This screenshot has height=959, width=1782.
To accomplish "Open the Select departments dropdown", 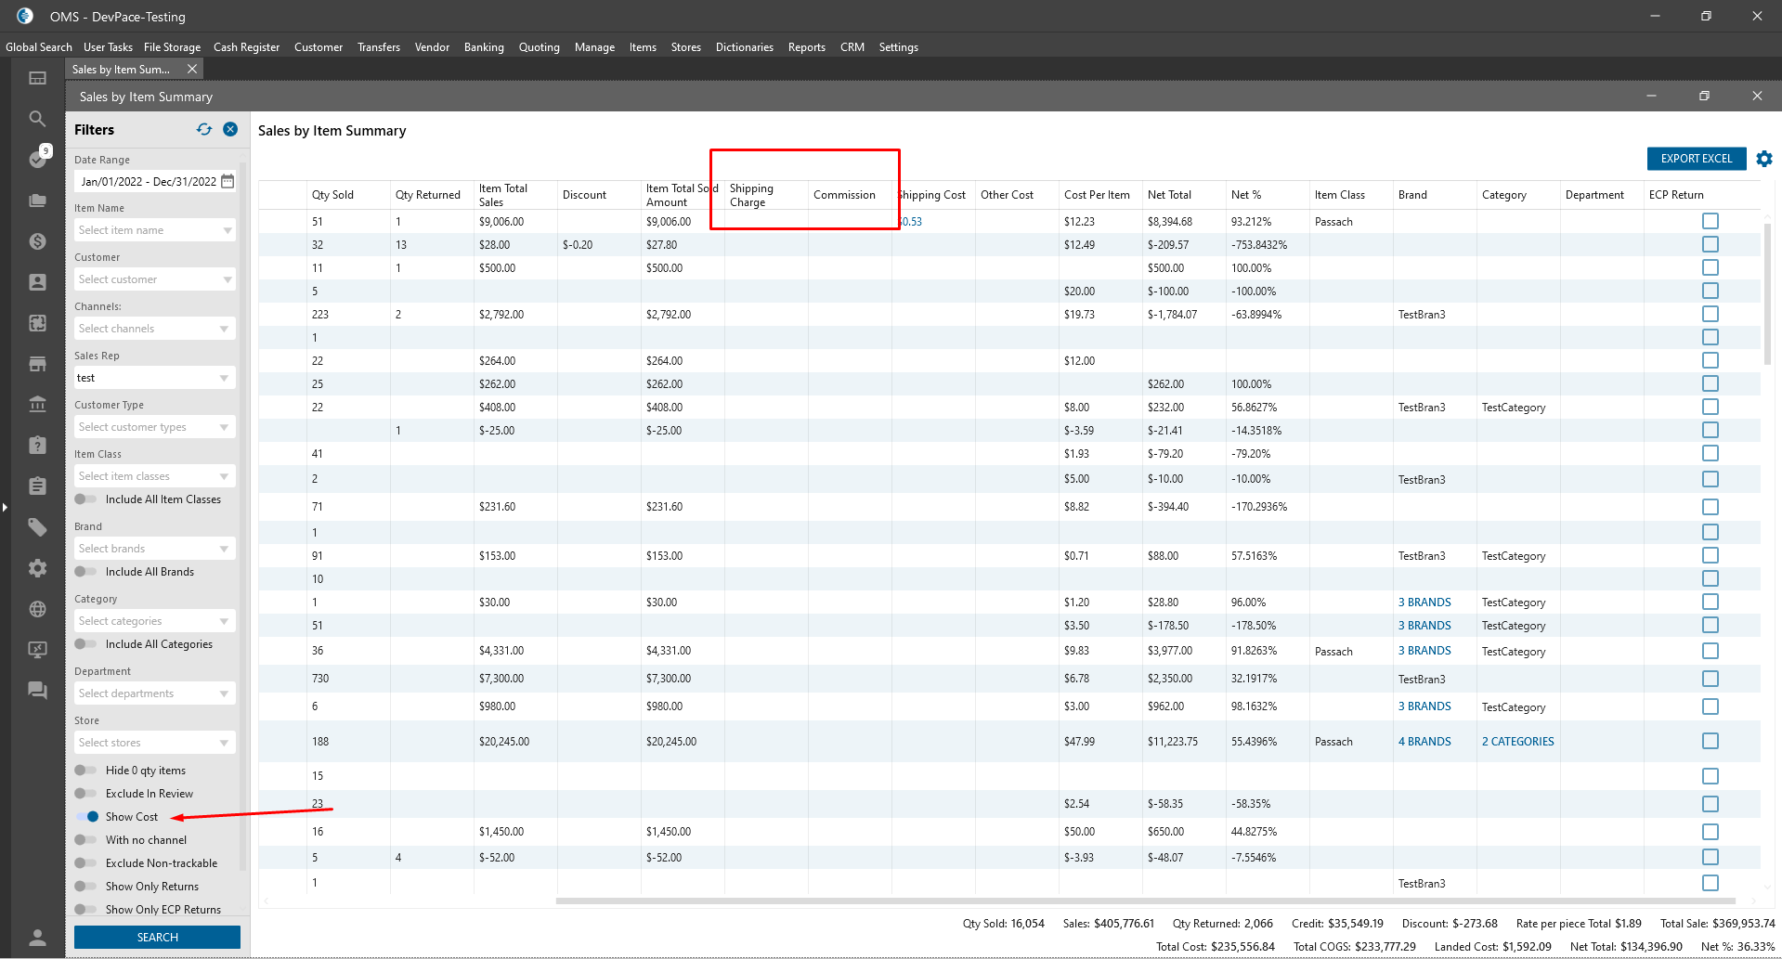I will 154,693.
